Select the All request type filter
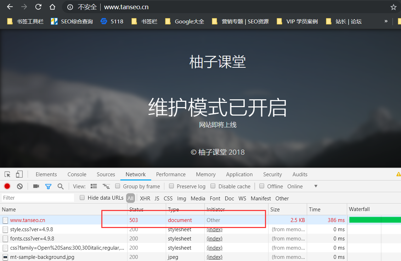The height and width of the screenshot is (261, 401). point(130,198)
